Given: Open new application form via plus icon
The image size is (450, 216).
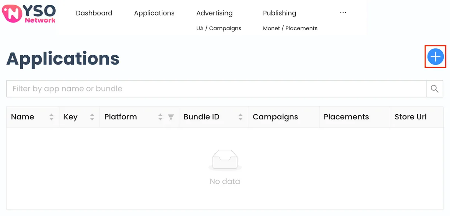Looking at the screenshot, I should pyautogui.click(x=435, y=57).
